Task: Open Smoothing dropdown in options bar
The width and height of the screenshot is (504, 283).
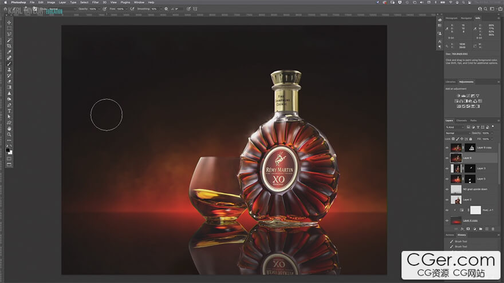Action: 160,9
